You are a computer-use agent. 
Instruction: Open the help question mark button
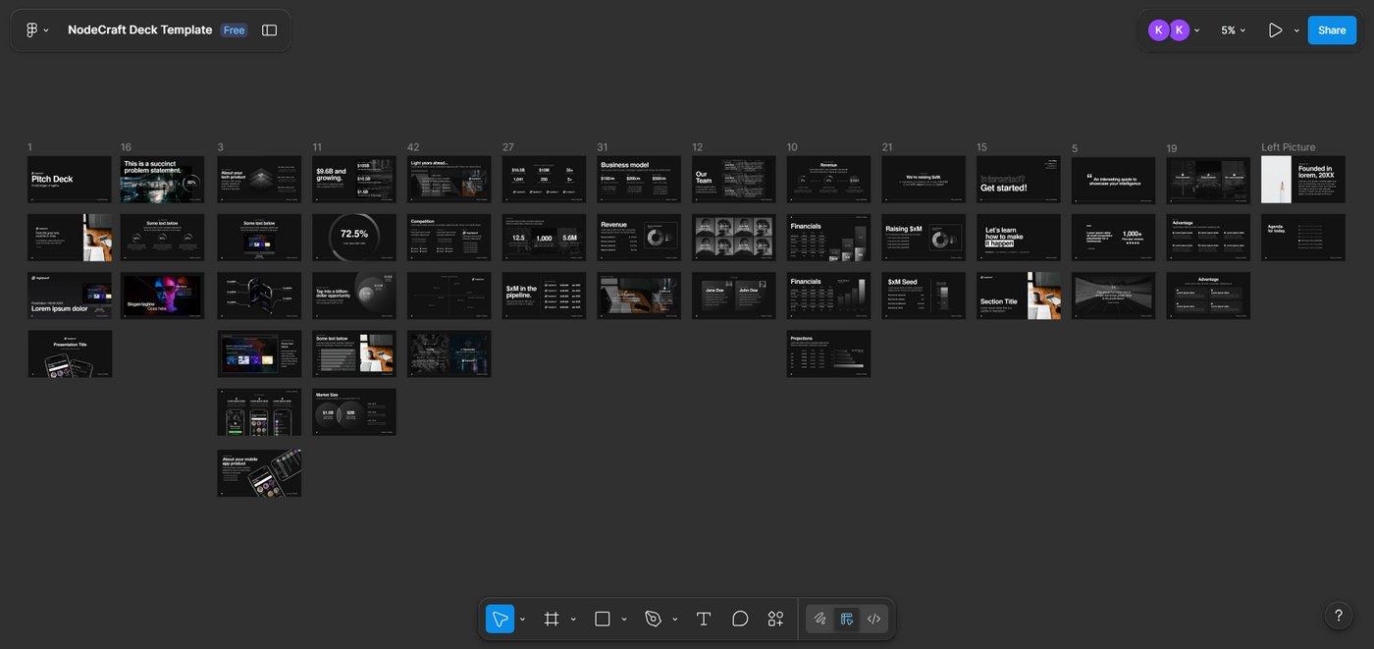click(x=1339, y=616)
